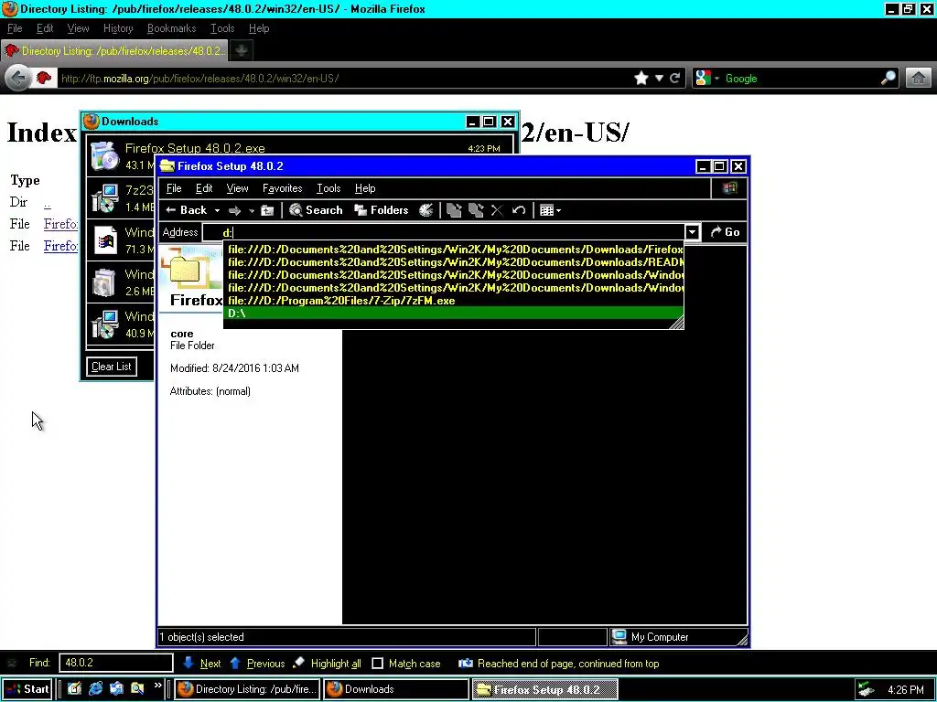Expand quick launch overflow chevron
The image size is (937, 702).
pos(157,686)
